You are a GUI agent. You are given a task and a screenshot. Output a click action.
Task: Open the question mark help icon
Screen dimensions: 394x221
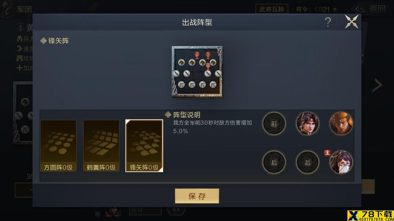pos(328,22)
